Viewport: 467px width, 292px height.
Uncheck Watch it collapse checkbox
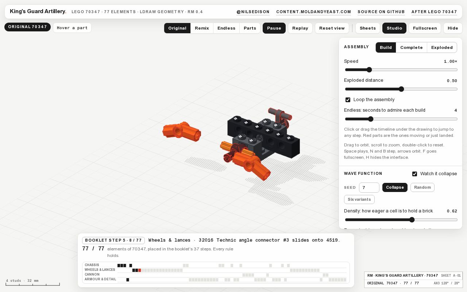(x=414, y=174)
